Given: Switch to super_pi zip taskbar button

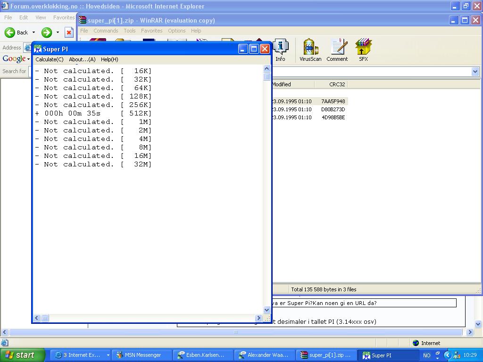Looking at the screenshot, I should click(x=326, y=355).
